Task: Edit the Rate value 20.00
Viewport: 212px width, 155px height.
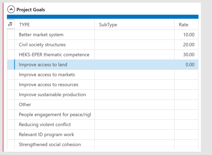Action: [x=186, y=45]
